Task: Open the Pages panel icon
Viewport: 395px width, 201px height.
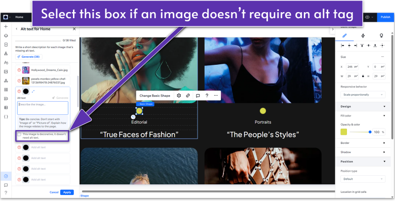Action: (x=6, y=45)
